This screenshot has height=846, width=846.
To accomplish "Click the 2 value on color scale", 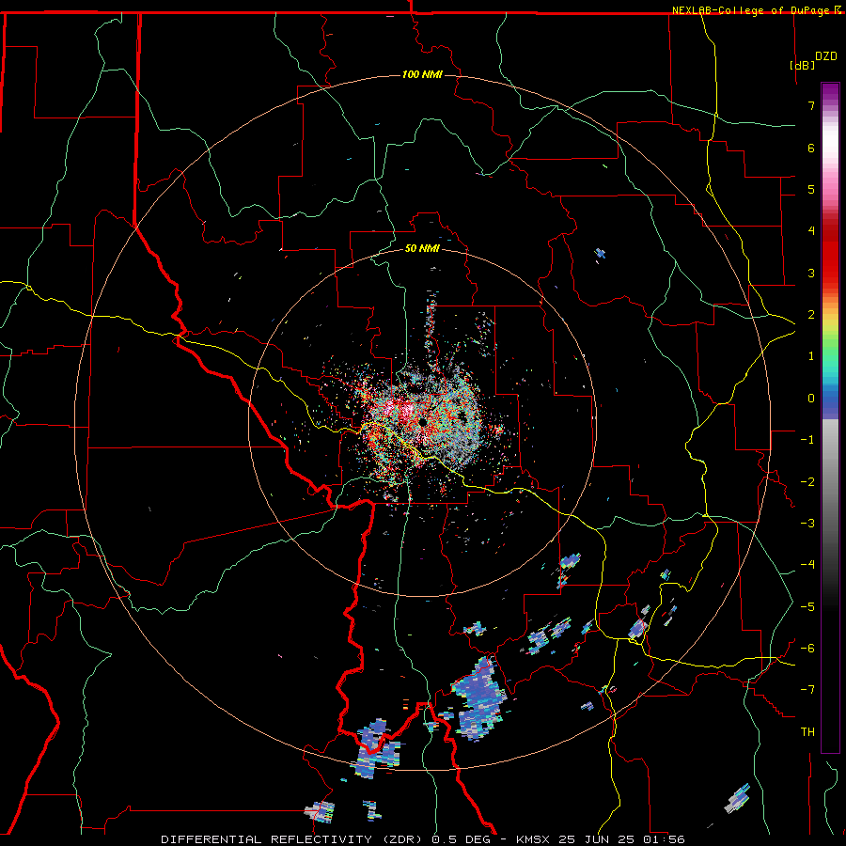I will [x=811, y=315].
